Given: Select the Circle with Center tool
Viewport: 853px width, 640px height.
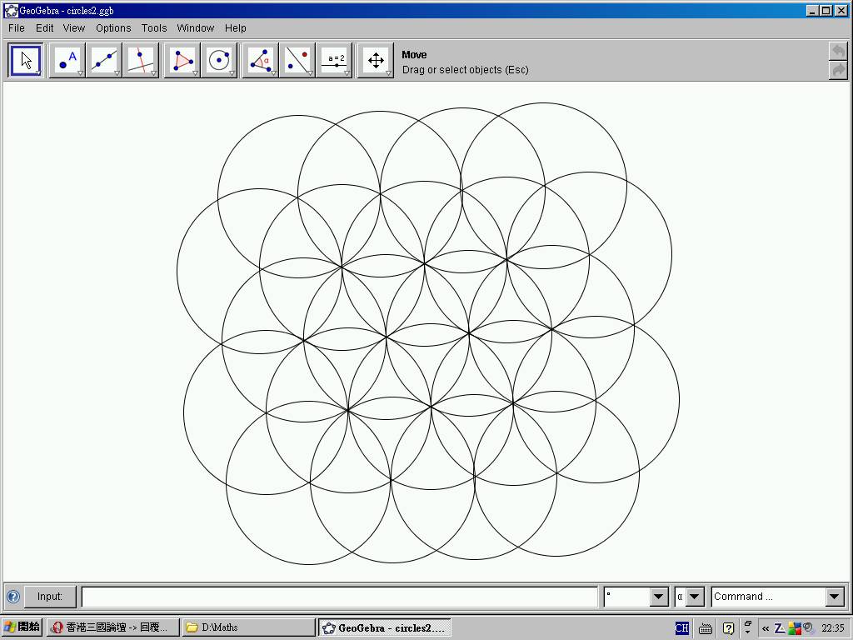Looking at the screenshot, I should click(219, 60).
